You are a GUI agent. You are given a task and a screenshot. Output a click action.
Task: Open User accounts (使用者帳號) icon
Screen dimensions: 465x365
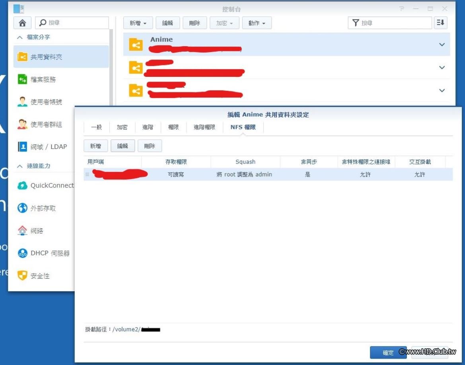[22, 102]
